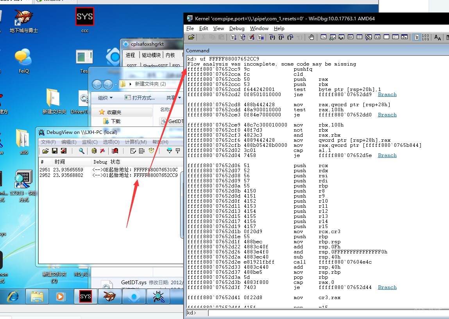
Task: Click DebugView Open file toolbar icon
Action: 46,151
